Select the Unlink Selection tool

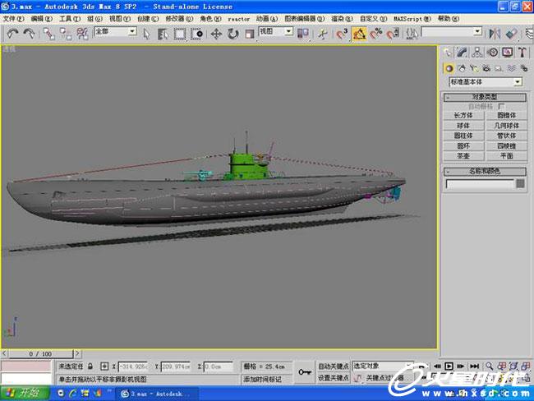66,34
